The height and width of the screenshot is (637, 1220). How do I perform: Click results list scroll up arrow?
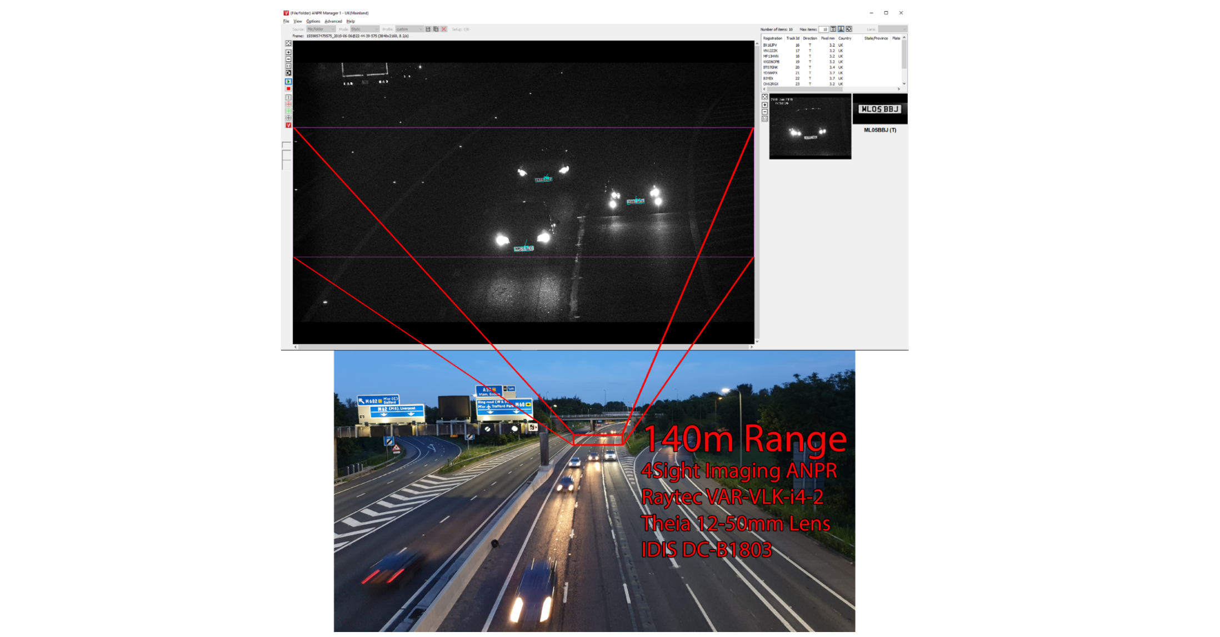pos(904,37)
